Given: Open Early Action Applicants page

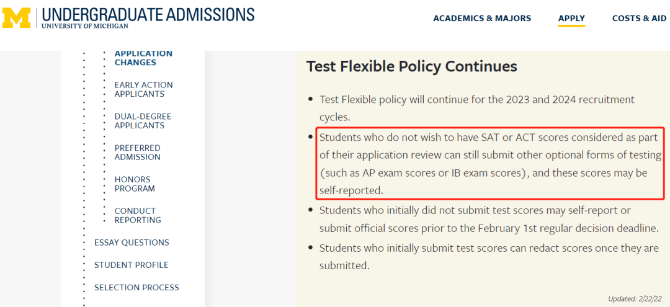Looking at the screenshot, I should (x=143, y=89).
